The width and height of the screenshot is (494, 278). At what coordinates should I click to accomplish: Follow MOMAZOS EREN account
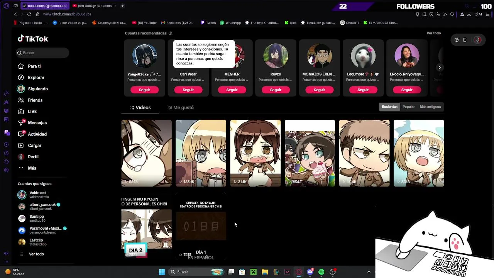tap(319, 90)
